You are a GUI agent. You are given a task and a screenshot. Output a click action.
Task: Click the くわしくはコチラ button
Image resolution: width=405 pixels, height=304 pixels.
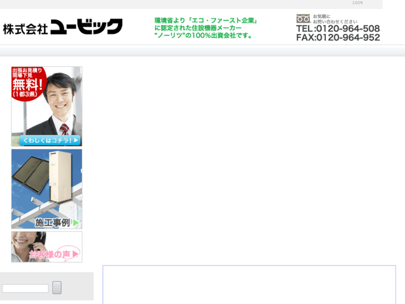[x=50, y=141]
